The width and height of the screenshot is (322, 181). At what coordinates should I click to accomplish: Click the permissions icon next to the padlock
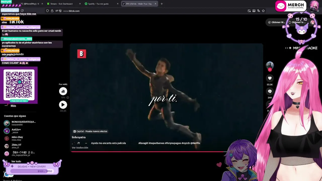tap(57, 11)
